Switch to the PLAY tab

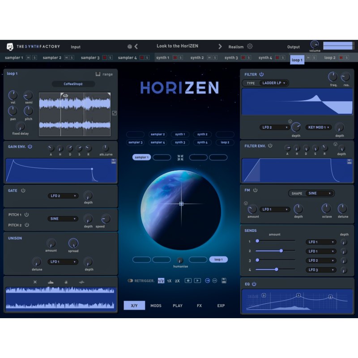[178, 306]
